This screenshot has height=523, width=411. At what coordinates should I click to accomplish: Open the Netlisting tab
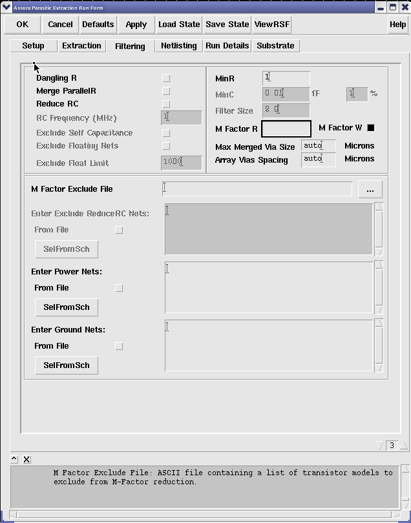(x=179, y=46)
